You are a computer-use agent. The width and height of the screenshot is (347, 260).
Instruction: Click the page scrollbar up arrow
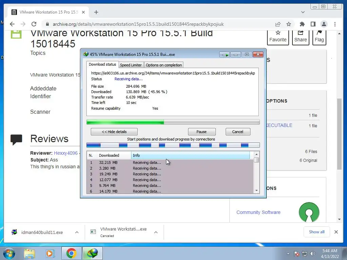(x=340, y=34)
